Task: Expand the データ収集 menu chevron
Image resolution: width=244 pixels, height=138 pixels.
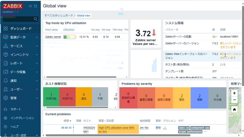Action: [x=37, y=72]
